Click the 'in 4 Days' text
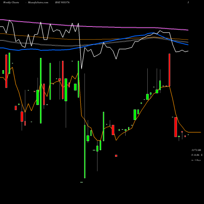This screenshot has height=204, width=204. point(196,160)
